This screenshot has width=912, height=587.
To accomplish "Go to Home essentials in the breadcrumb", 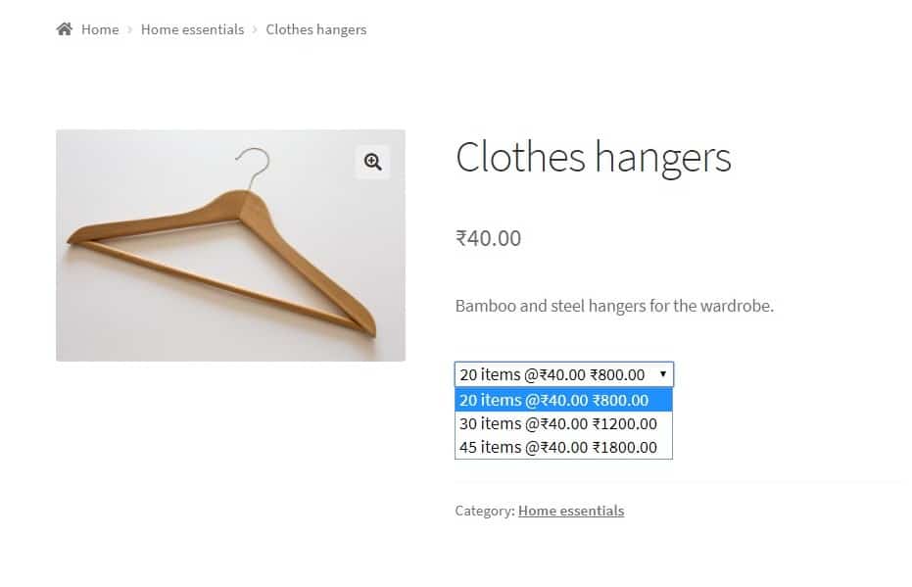I will point(192,29).
